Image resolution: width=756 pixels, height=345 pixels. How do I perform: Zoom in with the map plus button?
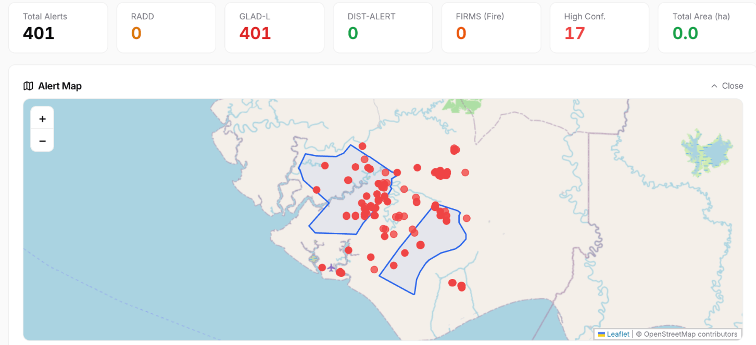(42, 119)
